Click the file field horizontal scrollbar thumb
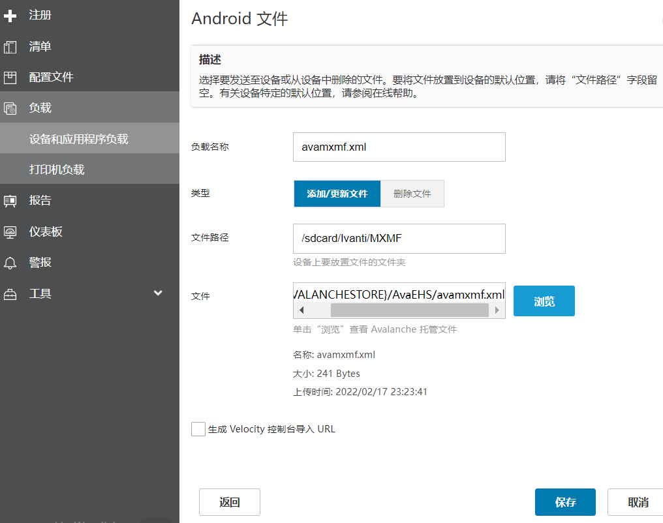 click(x=409, y=310)
